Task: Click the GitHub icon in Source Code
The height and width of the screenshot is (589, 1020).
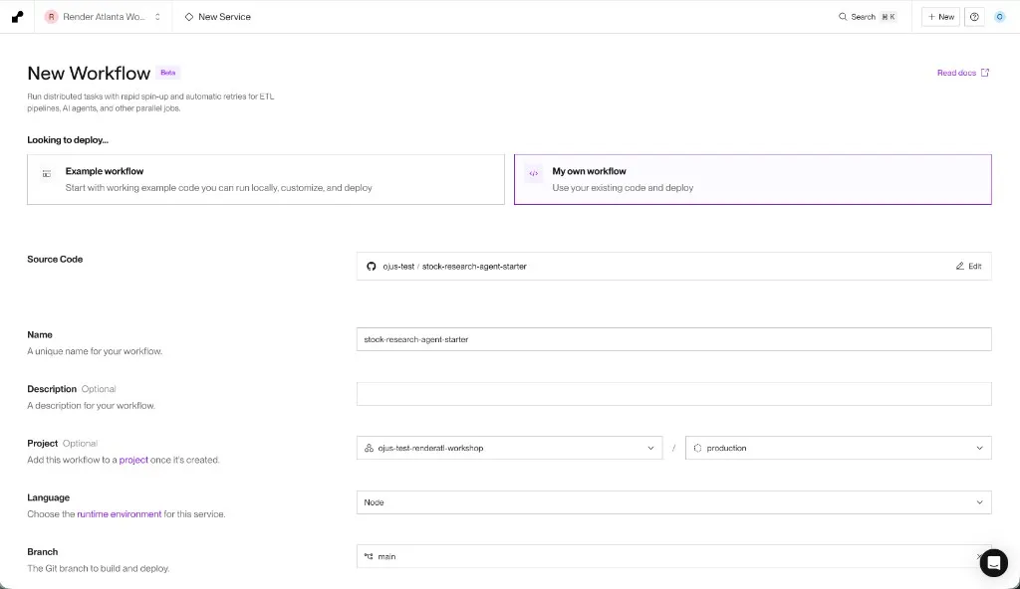Action: [x=371, y=267]
